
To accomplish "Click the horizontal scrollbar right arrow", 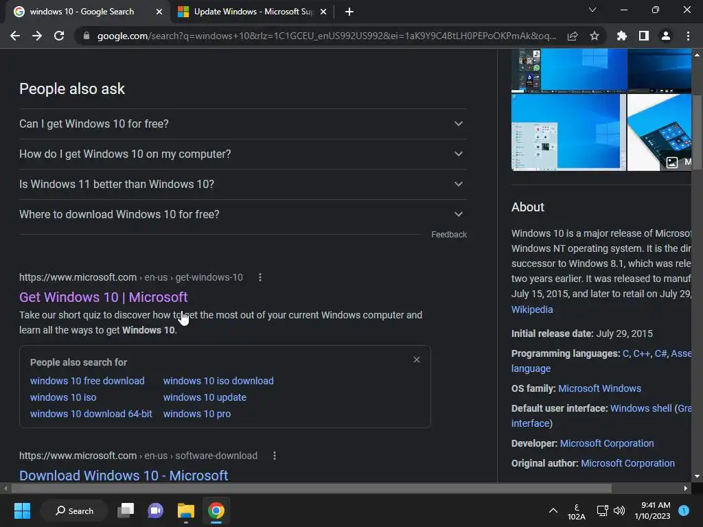I will coord(686,488).
